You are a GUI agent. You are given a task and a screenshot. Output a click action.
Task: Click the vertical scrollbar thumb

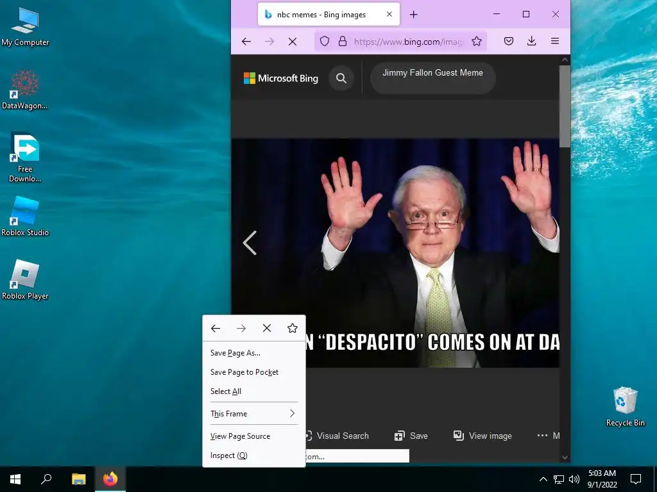click(x=565, y=106)
